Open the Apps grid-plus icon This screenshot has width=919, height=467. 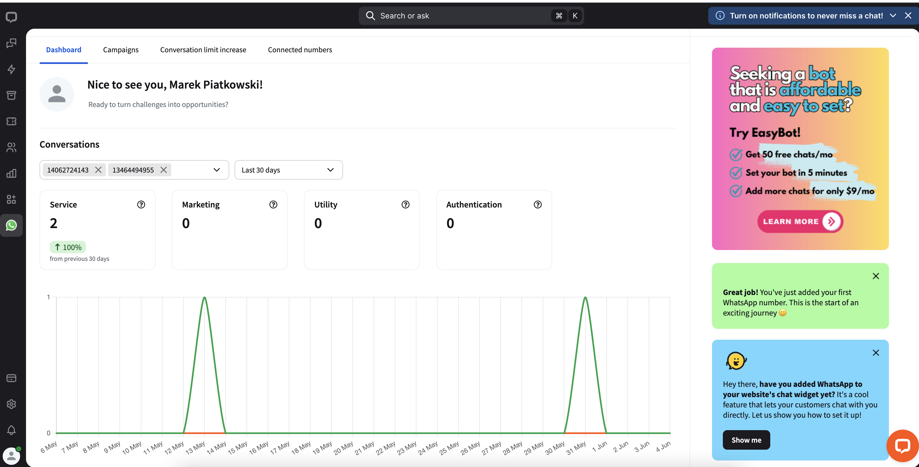[x=11, y=199]
